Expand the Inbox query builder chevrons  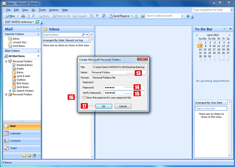(91, 35)
